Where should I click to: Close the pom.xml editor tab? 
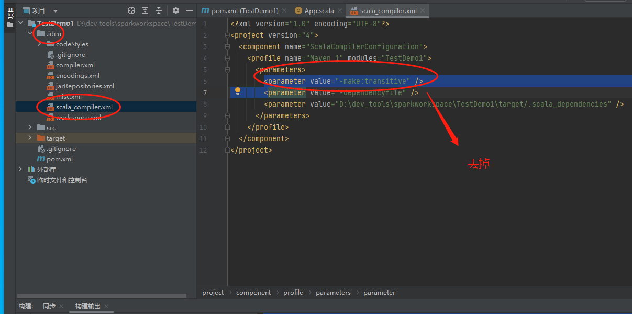coord(284,10)
